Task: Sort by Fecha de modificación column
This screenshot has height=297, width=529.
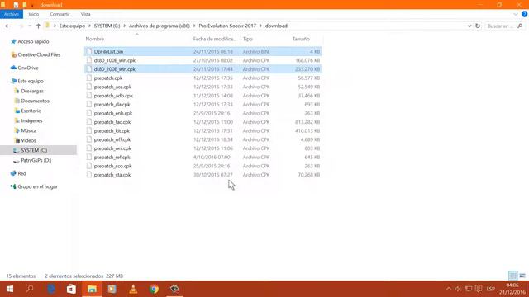Action: [x=215, y=39]
